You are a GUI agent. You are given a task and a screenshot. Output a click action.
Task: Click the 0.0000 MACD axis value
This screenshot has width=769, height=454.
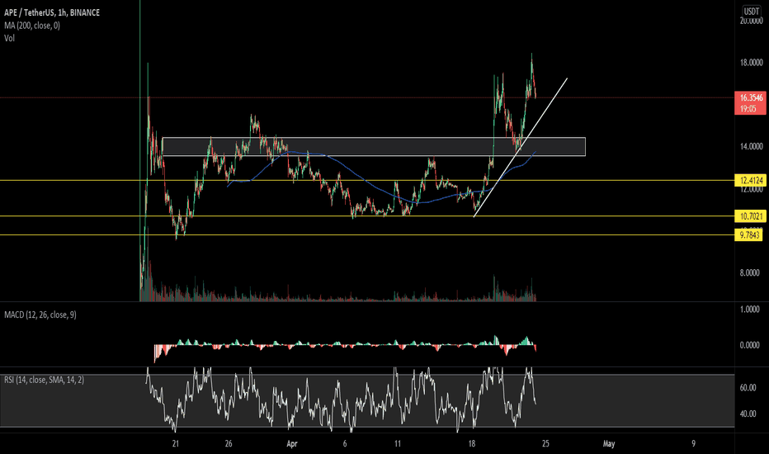(749, 345)
